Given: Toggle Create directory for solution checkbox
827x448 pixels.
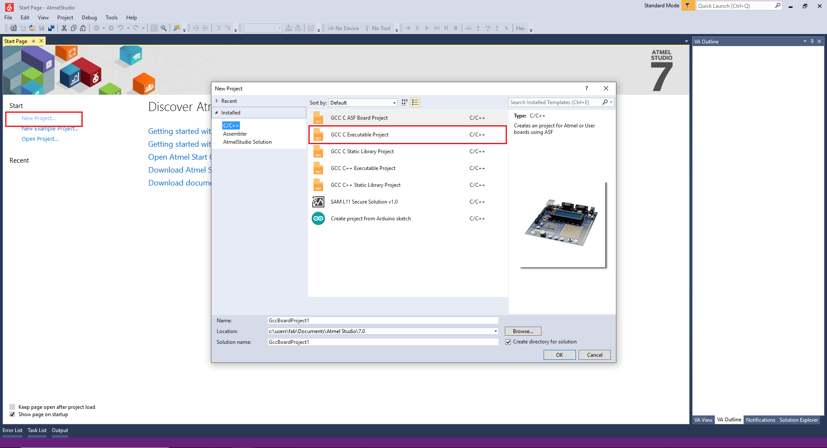Looking at the screenshot, I should 508,342.
